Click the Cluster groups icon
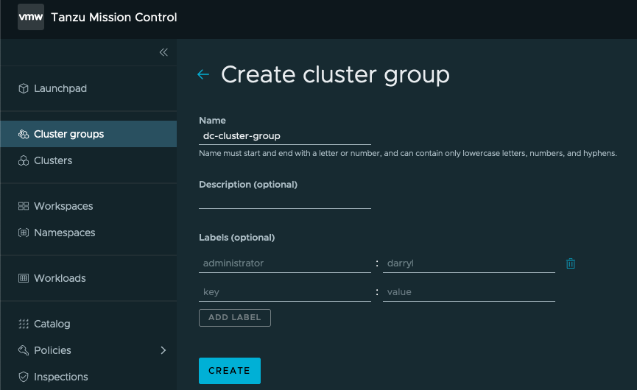This screenshot has height=390, width=637. click(x=24, y=134)
